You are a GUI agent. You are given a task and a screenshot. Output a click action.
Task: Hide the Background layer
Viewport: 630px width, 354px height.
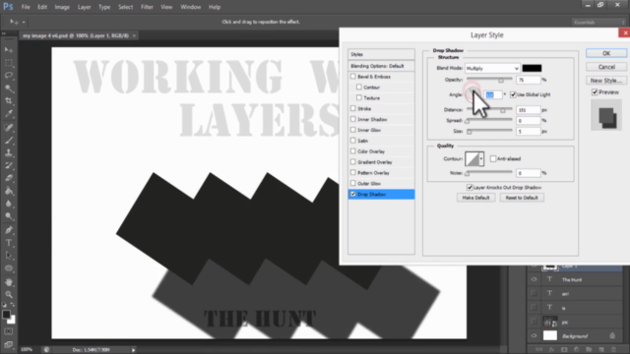534,336
